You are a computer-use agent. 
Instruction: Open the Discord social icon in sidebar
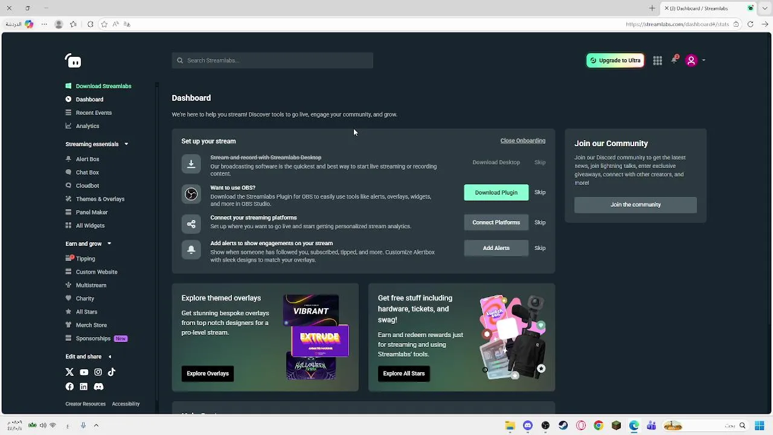tap(98, 387)
